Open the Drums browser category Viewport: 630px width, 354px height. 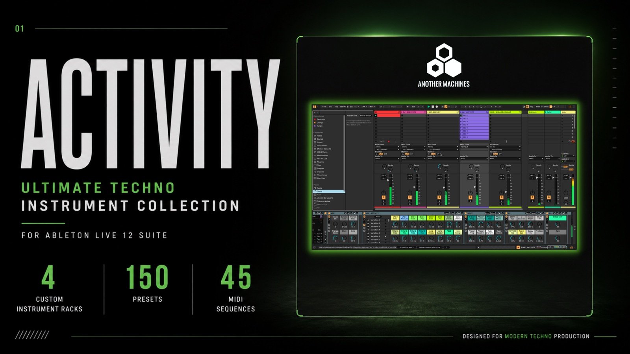(x=318, y=142)
